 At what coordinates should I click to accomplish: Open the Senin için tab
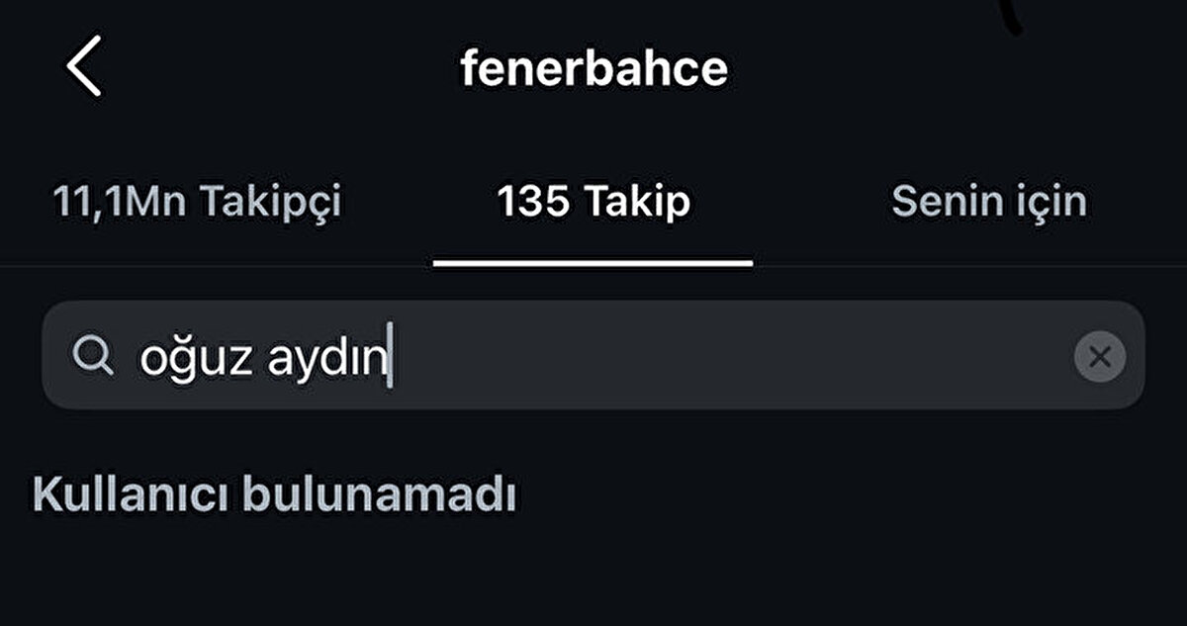[x=988, y=202]
